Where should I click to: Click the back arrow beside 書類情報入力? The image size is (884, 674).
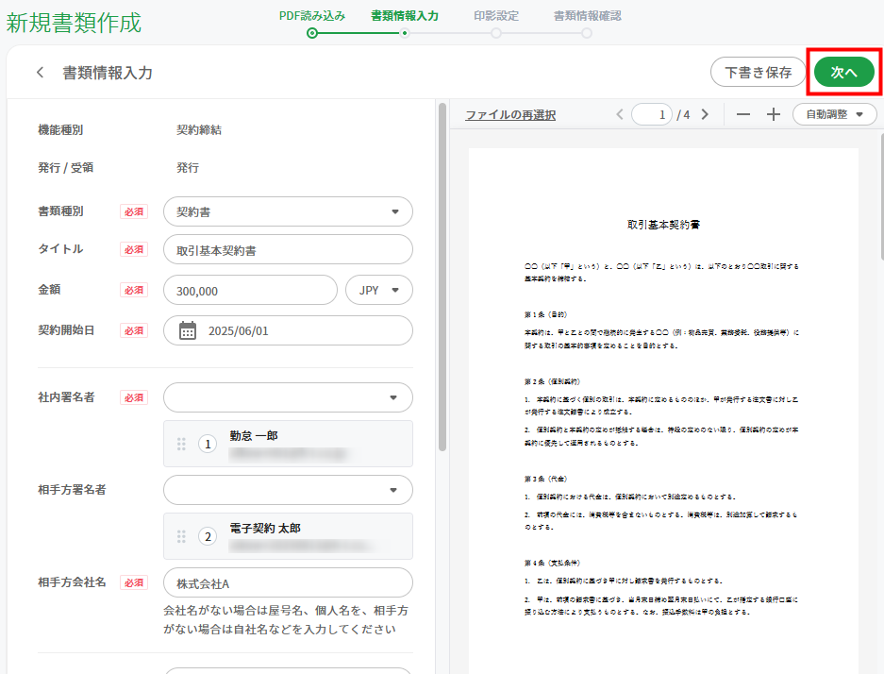click(x=40, y=73)
